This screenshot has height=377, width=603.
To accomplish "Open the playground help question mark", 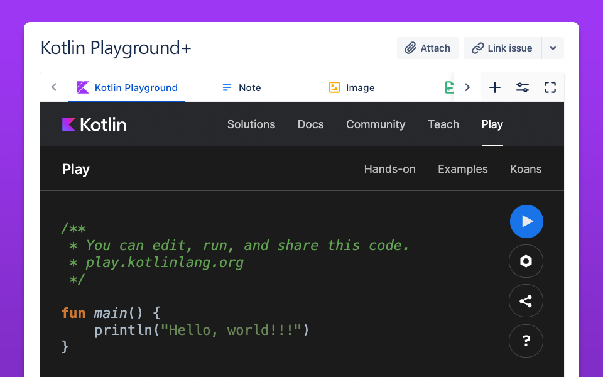I will pyautogui.click(x=526, y=341).
